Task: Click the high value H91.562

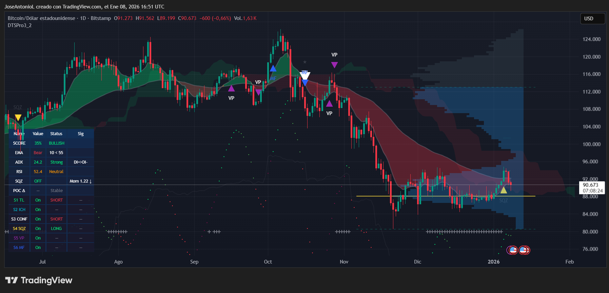Action: click(x=145, y=18)
